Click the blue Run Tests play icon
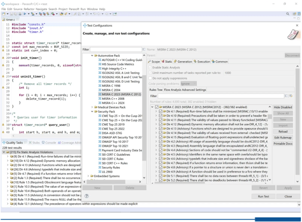 coord(25,14)
